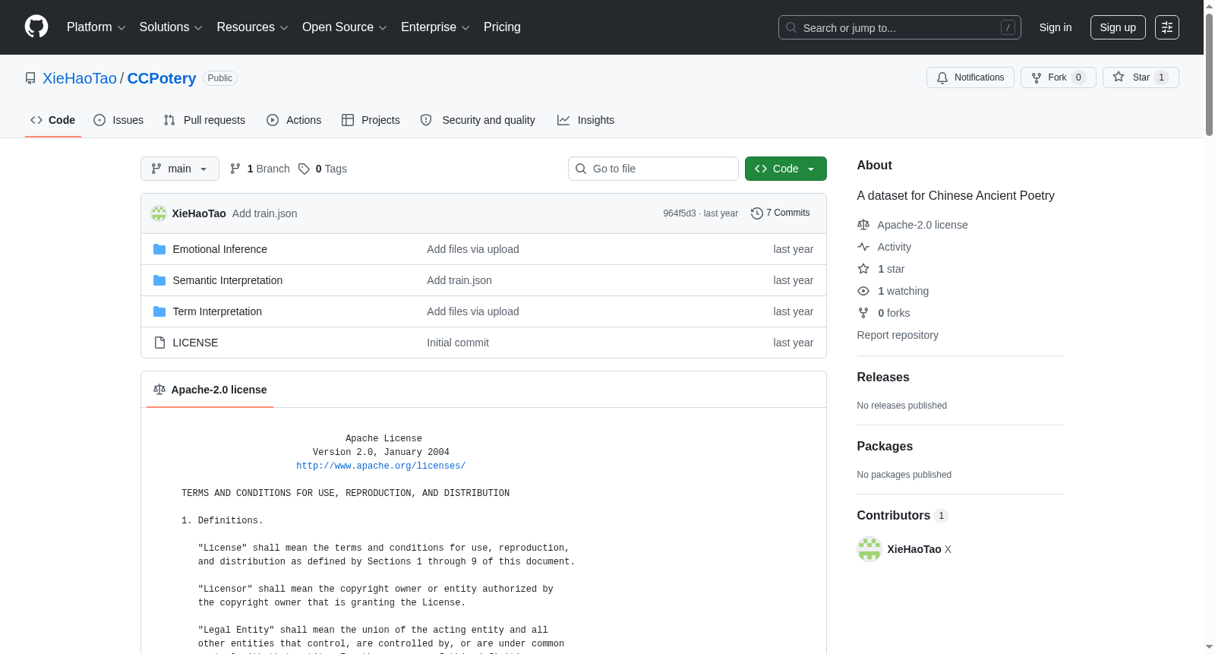
Task: Open the Code tab
Action: (53, 120)
